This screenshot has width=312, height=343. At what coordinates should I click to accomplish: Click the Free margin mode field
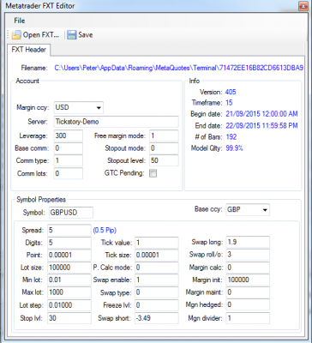pyautogui.click(x=164, y=135)
